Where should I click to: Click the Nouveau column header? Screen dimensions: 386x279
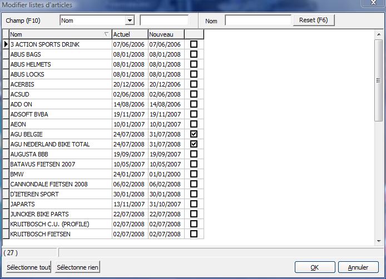pos(166,34)
